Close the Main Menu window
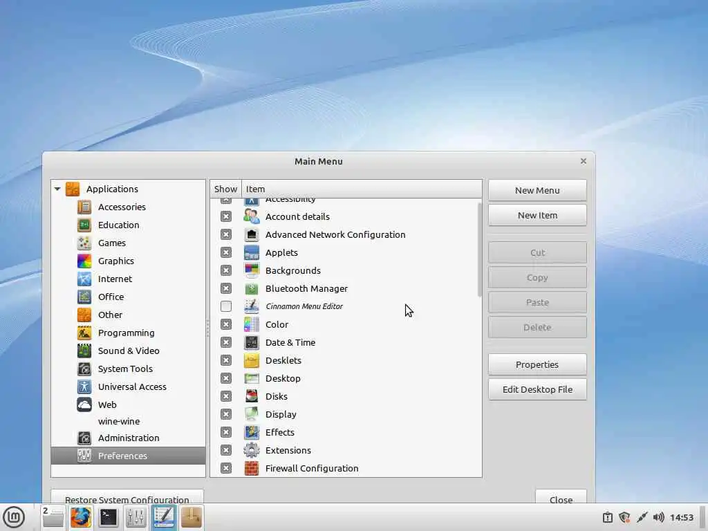 click(x=584, y=161)
